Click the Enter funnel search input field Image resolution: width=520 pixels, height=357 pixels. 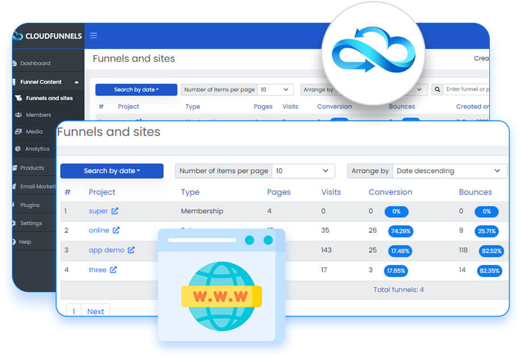466,90
